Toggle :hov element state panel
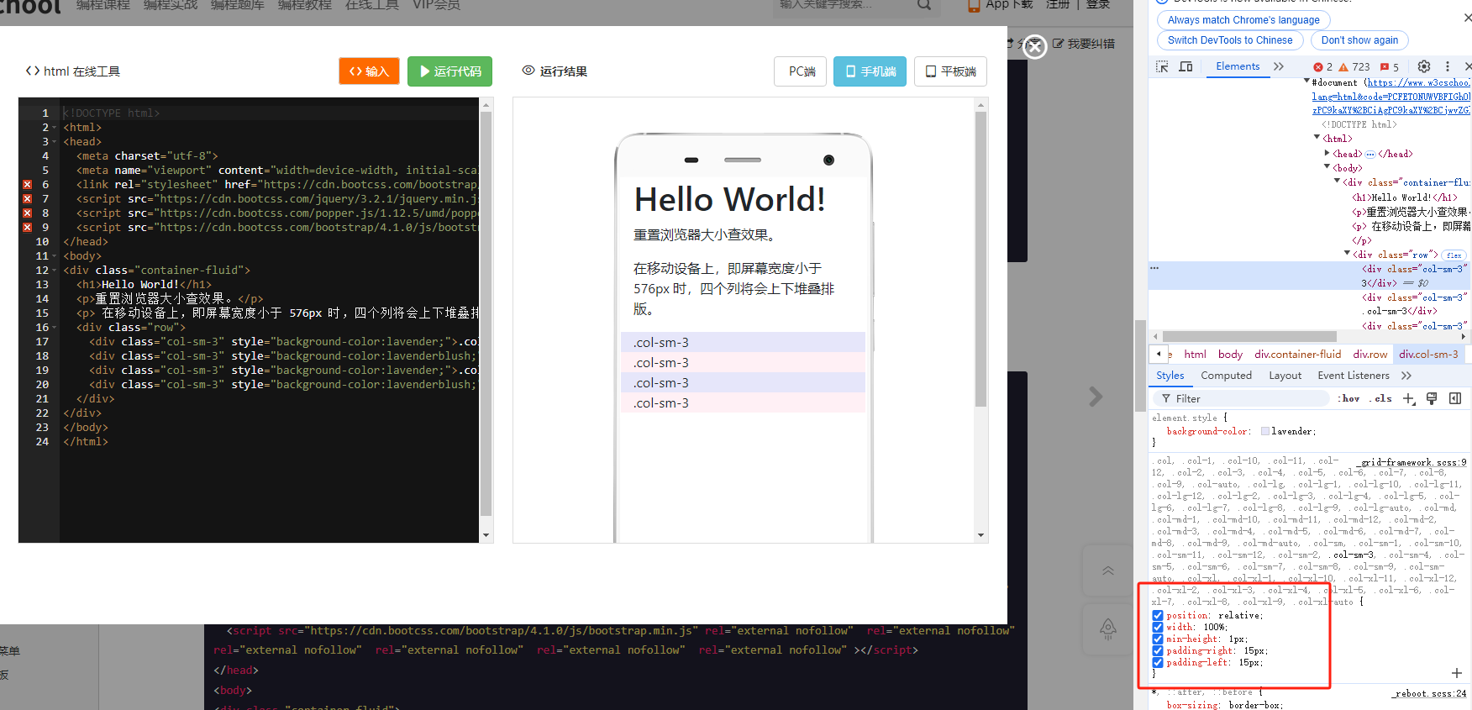 click(x=1349, y=398)
